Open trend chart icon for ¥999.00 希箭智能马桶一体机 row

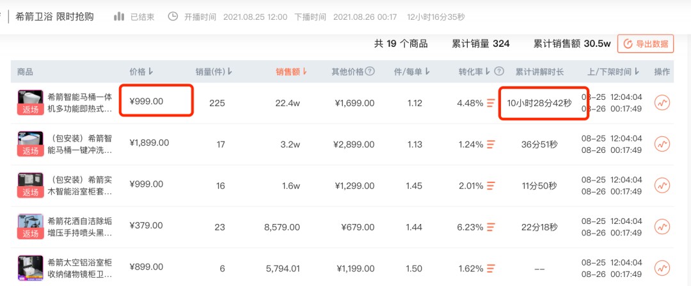pyautogui.click(x=662, y=103)
